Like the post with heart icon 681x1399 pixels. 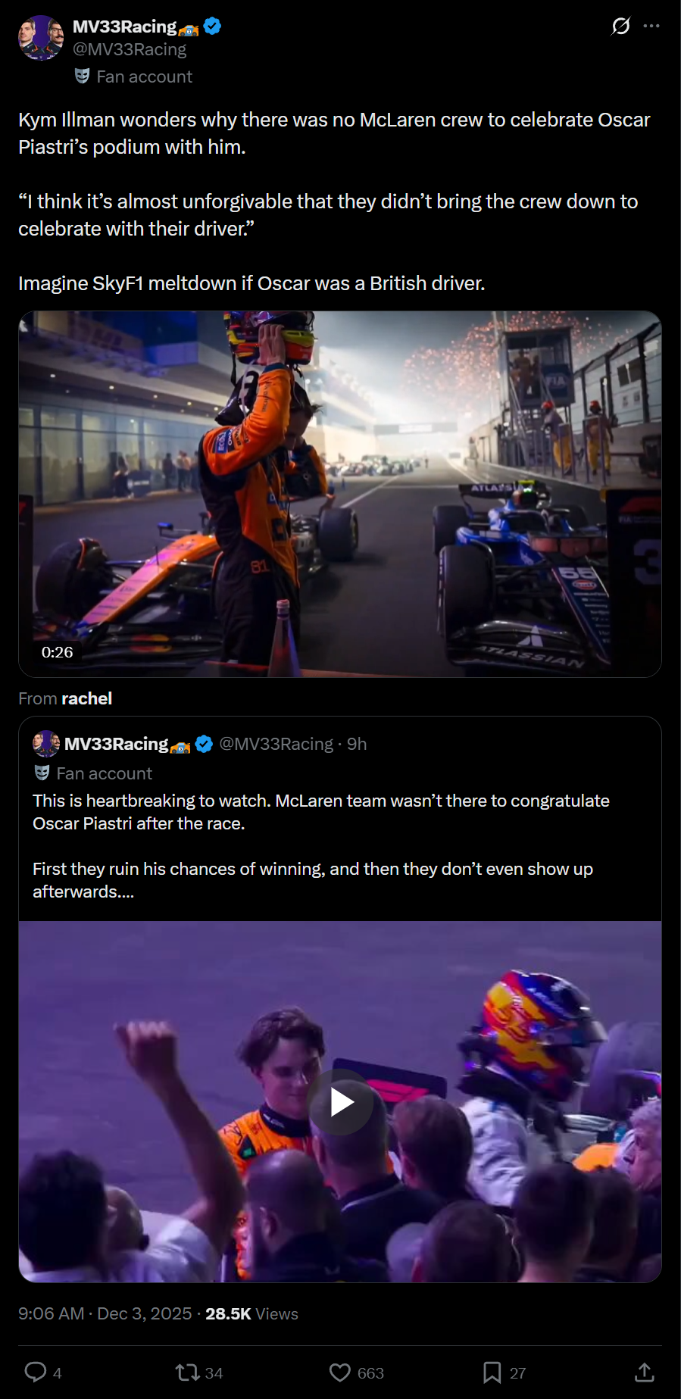pos(340,1372)
